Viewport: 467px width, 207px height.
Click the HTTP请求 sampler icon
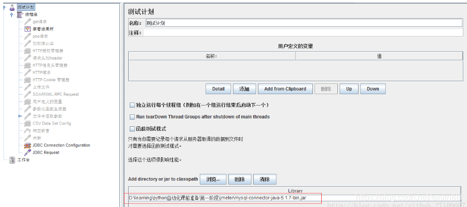tap(28, 72)
